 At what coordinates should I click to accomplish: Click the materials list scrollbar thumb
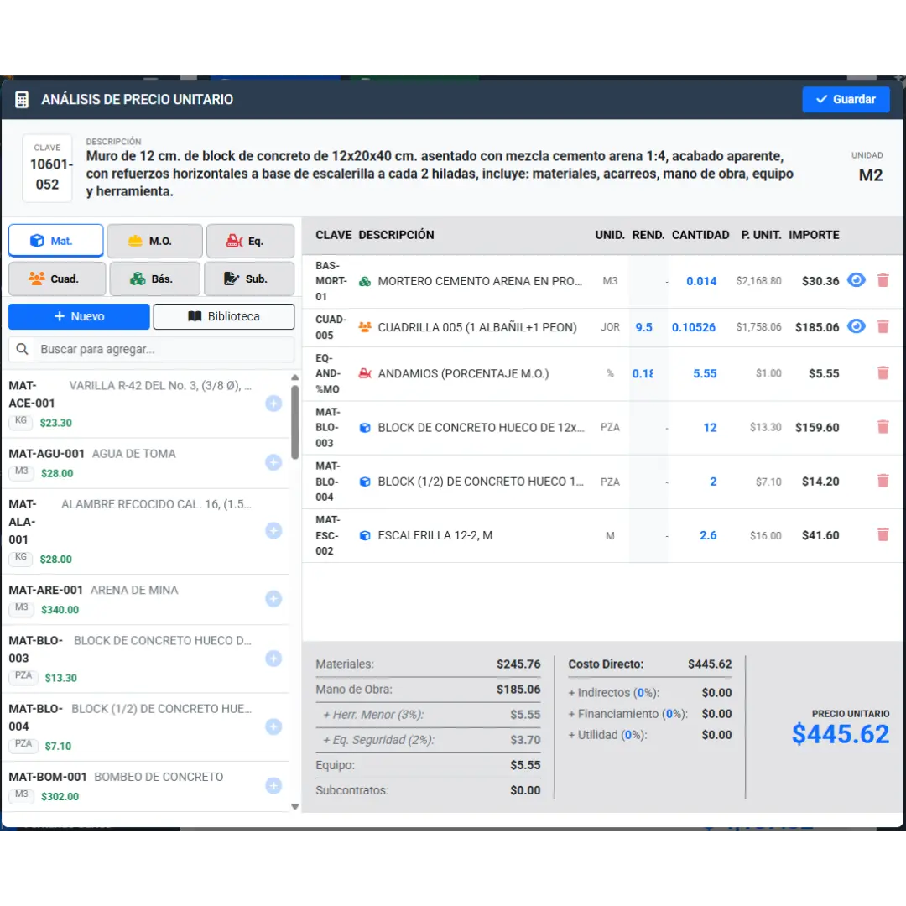tap(294, 422)
